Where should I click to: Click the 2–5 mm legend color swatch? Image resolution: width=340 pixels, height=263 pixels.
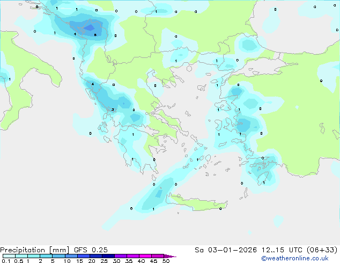tap(46, 256)
